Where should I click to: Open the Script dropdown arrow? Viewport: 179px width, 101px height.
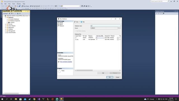(x=79, y=22)
